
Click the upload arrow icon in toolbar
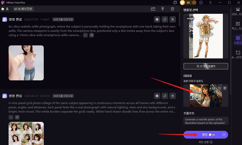point(163,9)
